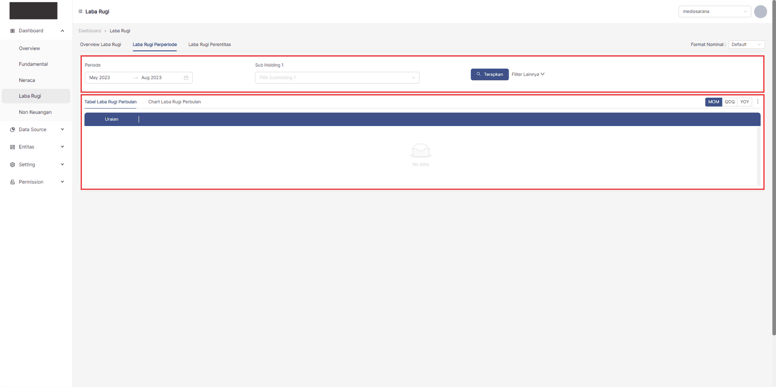The image size is (776, 387).
Task: Switch to Laba Rugi Perentitas tab
Action: [x=210, y=45]
